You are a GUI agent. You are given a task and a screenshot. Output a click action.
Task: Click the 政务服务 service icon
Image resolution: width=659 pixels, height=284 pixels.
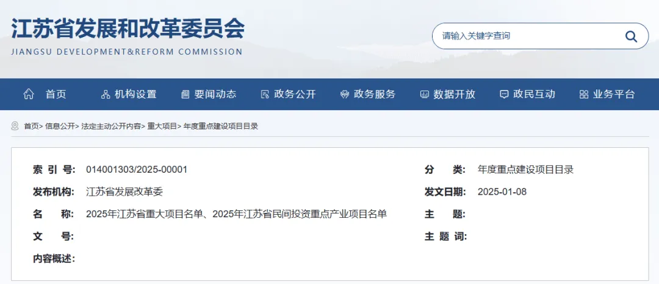(x=345, y=94)
